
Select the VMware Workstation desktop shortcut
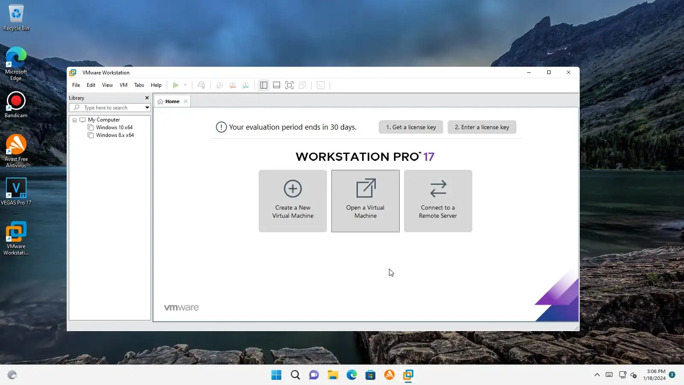(16, 238)
